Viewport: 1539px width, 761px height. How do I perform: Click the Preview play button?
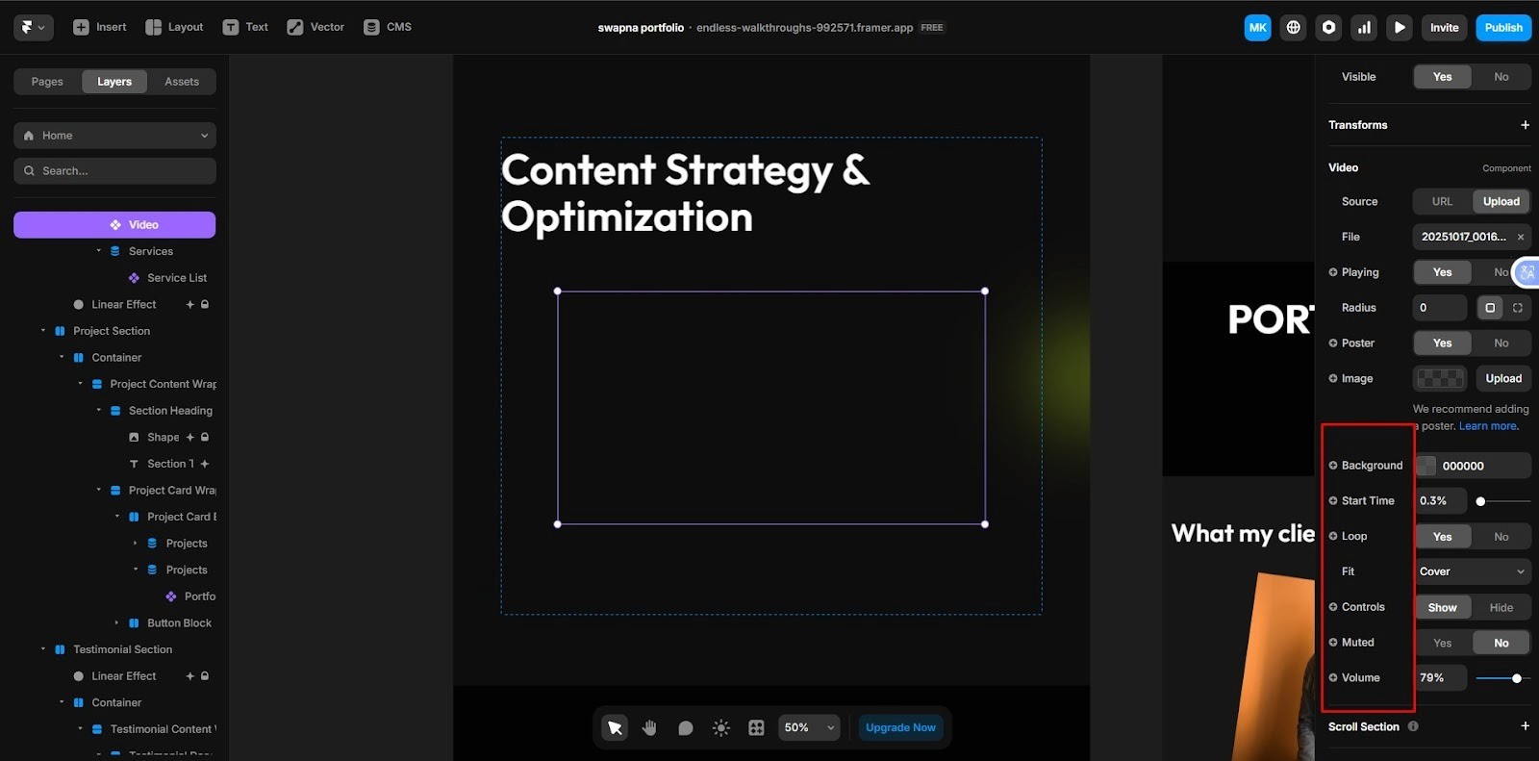1400,27
